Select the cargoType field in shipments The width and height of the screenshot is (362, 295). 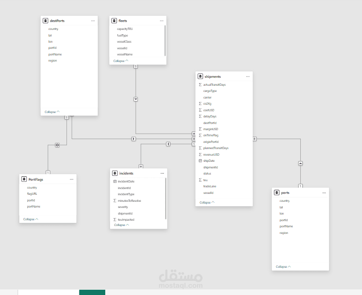210,91
